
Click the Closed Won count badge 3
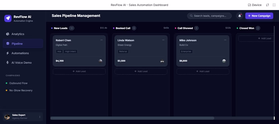[258, 28]
